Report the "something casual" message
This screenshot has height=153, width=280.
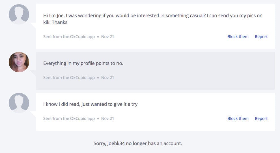click(x=261, y=37)
